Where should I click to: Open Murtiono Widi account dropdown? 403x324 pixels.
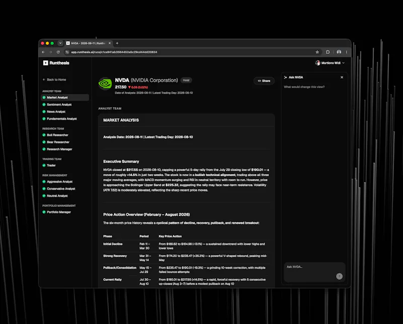point(330,63)
